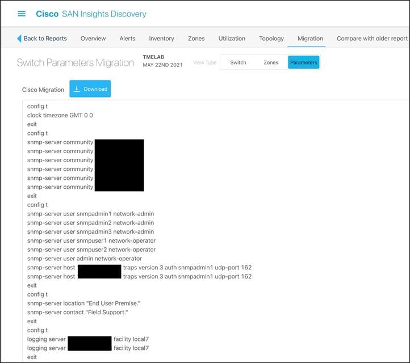The height and width of the screenshot is (363, 410).
Task: Choose the Zones view type
Action: coord(271,62)
